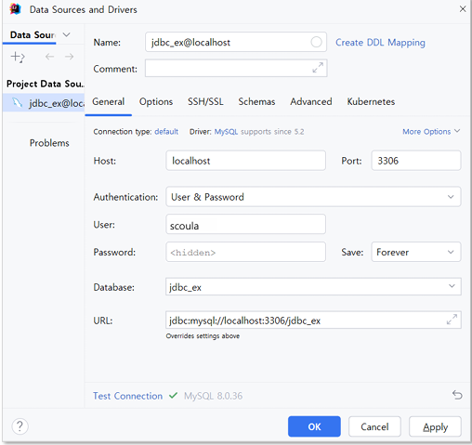This screenshot has width=472, height=445.
Task: Click the add data source plus icon
Action: (x=18, y=57)
